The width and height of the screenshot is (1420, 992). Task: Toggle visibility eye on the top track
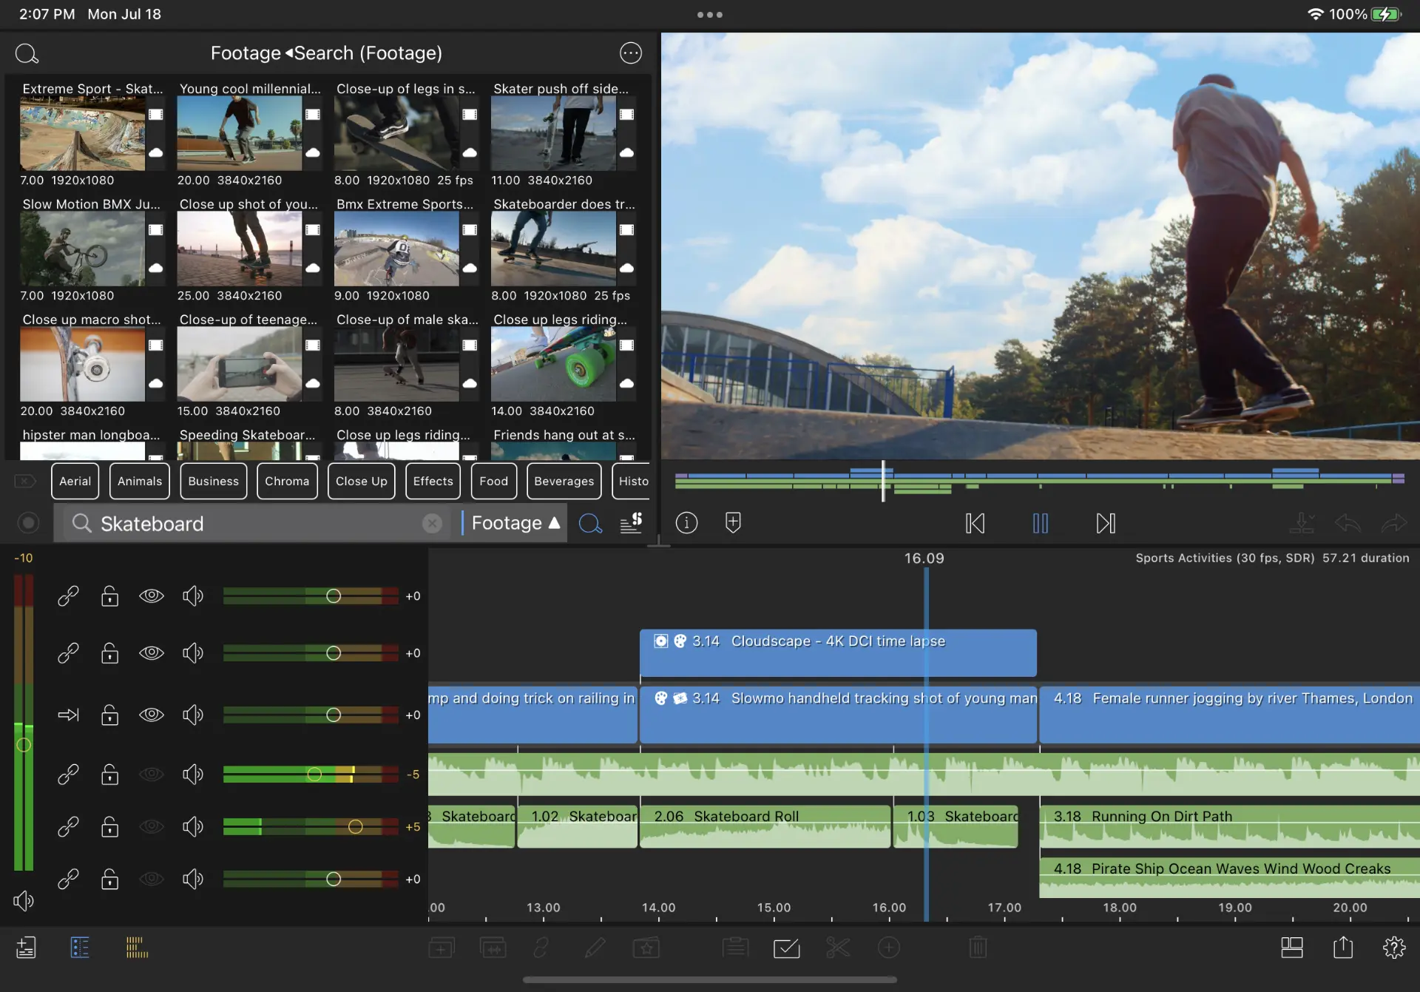(x=152, y=595)
